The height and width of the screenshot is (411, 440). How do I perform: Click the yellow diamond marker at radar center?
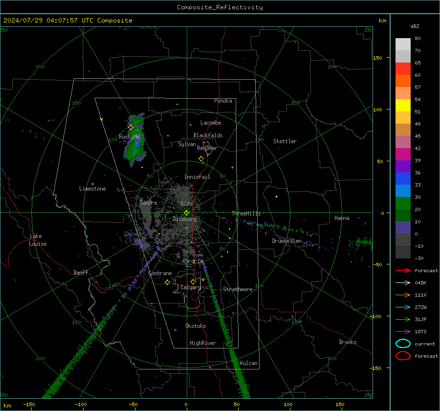click(x=186, y=213)
